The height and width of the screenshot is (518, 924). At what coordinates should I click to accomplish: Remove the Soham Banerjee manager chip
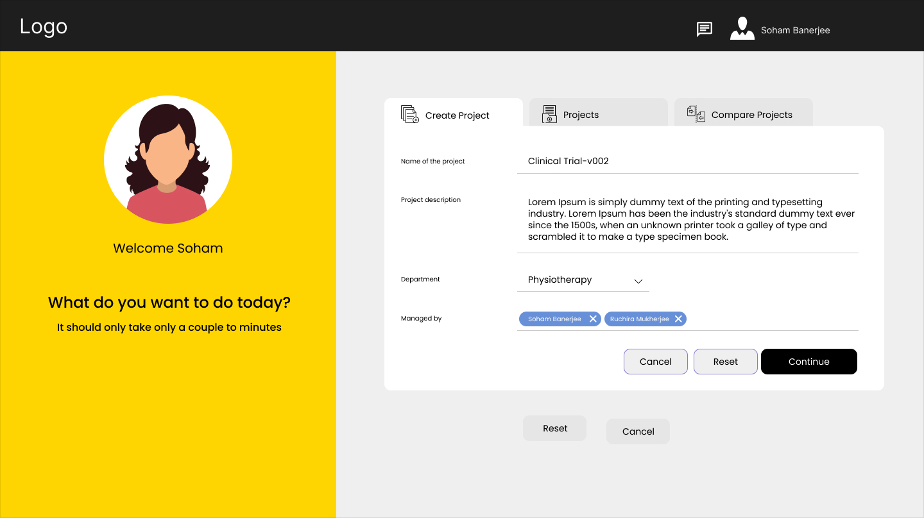pyautogui.click(x=593, y=319)
